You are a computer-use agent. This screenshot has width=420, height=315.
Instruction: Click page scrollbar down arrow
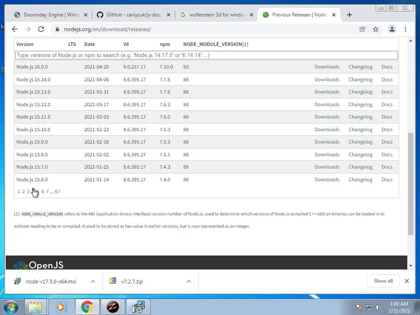tap(411, 266)
